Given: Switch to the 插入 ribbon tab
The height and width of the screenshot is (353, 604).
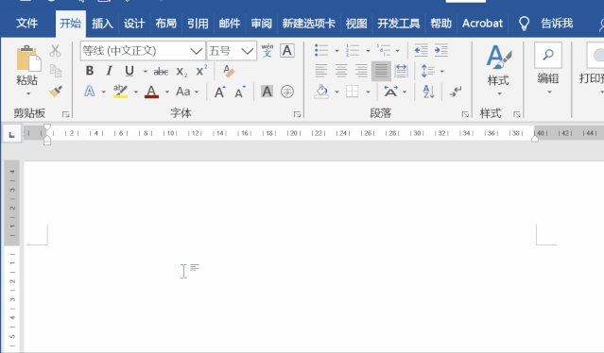Looking at the screenshot, I should coord(102,24).
